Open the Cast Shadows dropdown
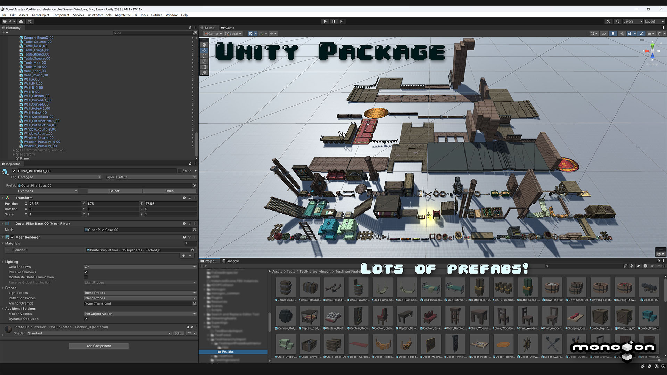The width and height of the screenshot is (667, 375). (x=140, y=267)
